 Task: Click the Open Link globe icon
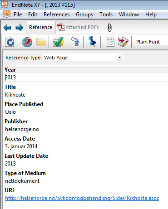[27, 42]
